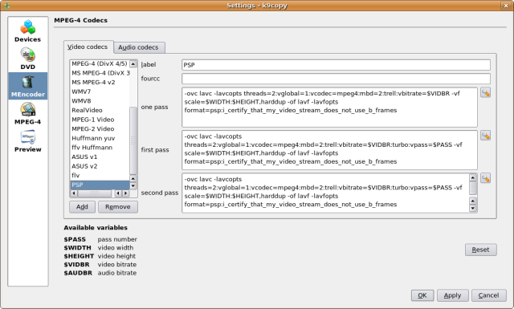The image size is (514, 309).
Task: Select RealVideo in the codec list
Action: point(100,111)
